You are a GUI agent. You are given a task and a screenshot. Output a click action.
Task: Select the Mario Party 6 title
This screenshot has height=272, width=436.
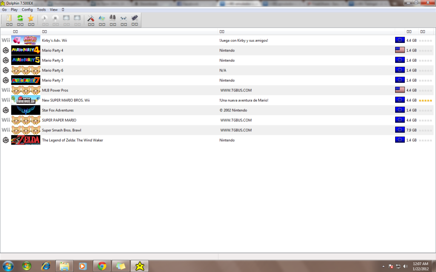pyautogui.click(x=52, y=71)
